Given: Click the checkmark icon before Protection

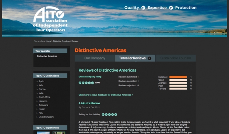Looking at the screenshot, I should pyautogui.click(x=171, y=8).
